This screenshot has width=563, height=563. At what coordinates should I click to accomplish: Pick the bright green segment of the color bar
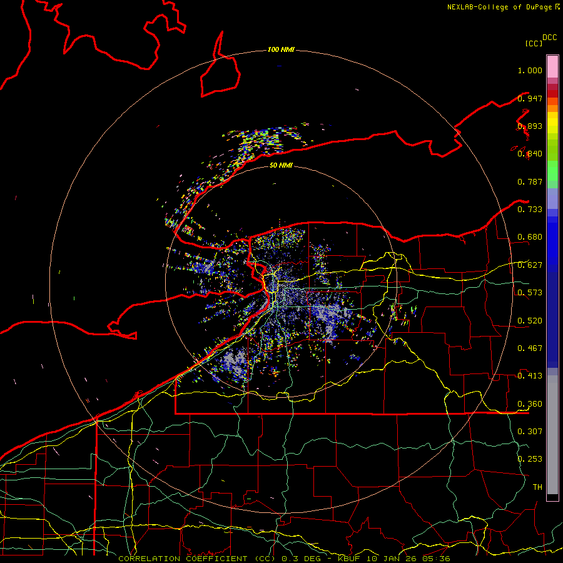point(552,171)
